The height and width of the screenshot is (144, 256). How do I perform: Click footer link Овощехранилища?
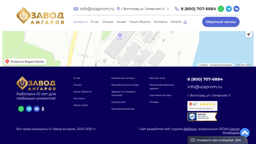coord(123,109)
